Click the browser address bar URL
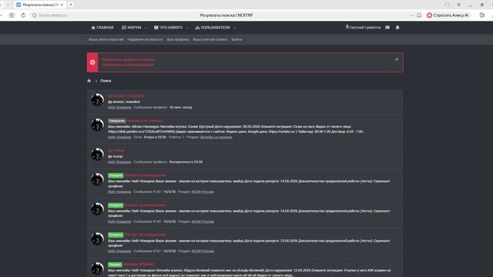 pyautogui.click(x=53, y=15)
